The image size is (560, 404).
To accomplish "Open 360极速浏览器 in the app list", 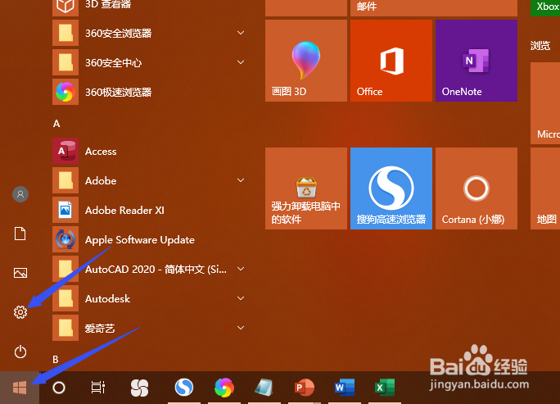I will pyautogui.click(x=149, y=92).
